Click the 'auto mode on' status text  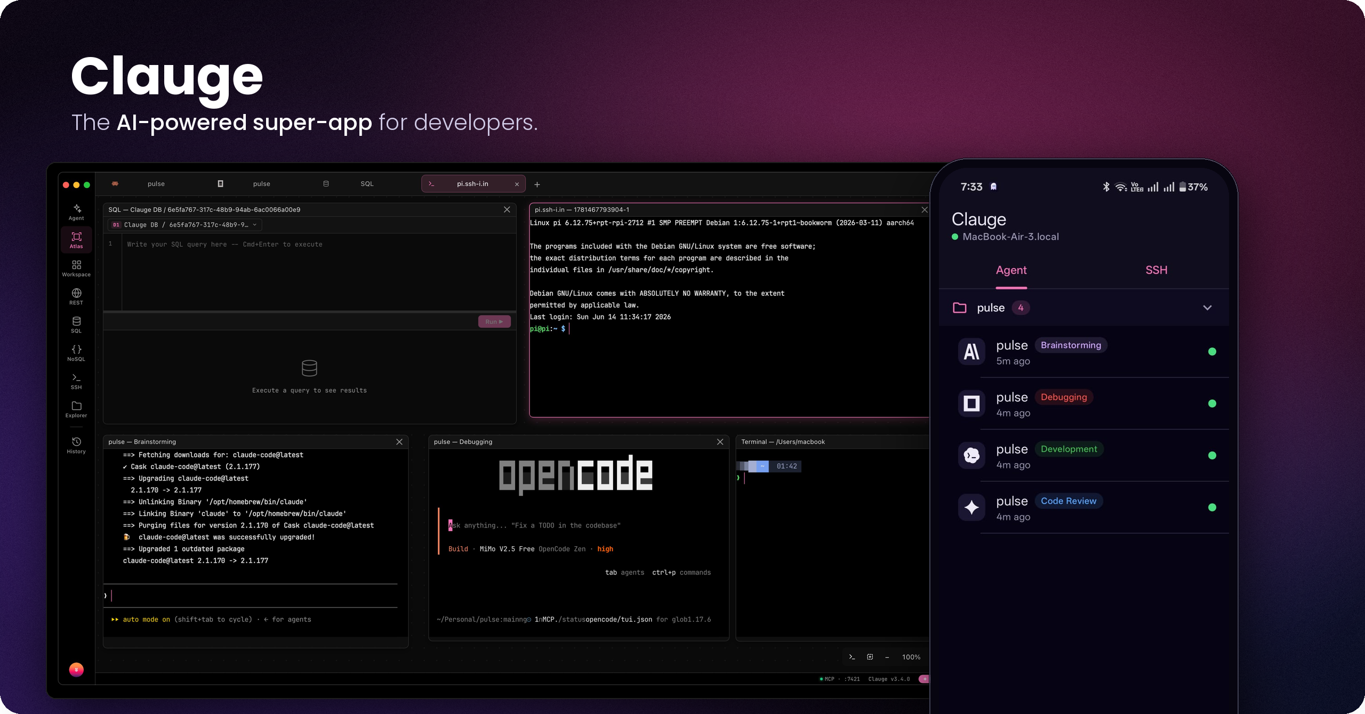tap(146, 619)
